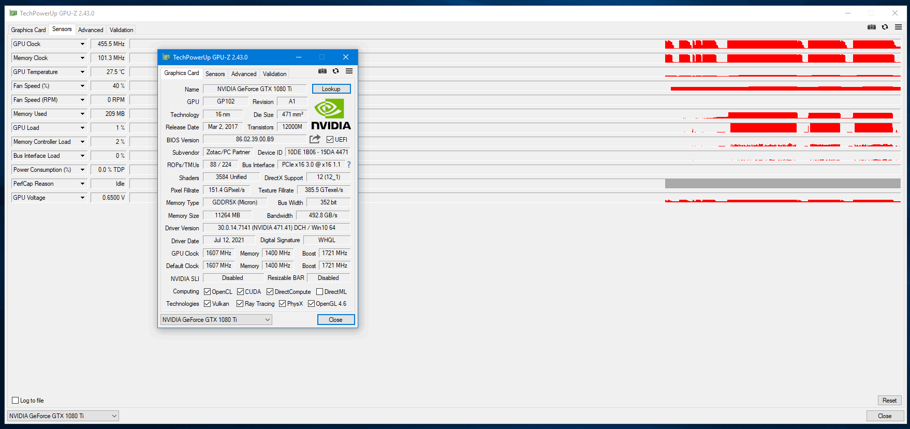Click the GPU Clock red sensor graph
Viewport: 910px width, 429px height.
[783, 44]
